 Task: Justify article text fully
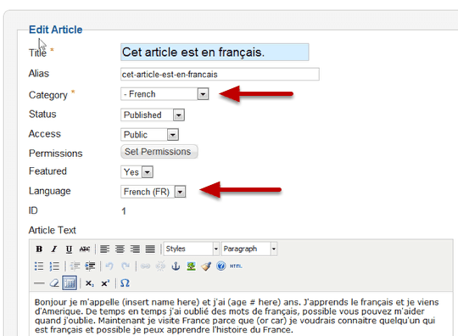(150, 249)
